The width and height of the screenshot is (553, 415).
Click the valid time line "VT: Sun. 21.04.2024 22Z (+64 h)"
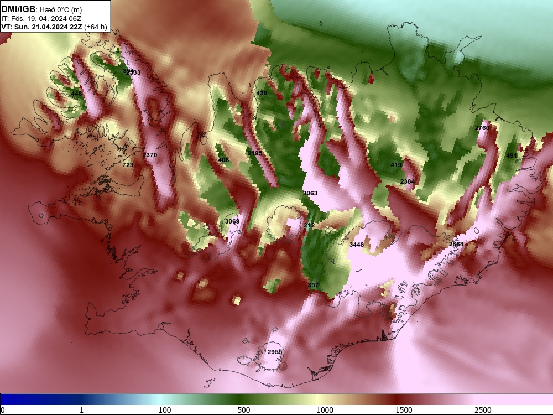point(54,27)
